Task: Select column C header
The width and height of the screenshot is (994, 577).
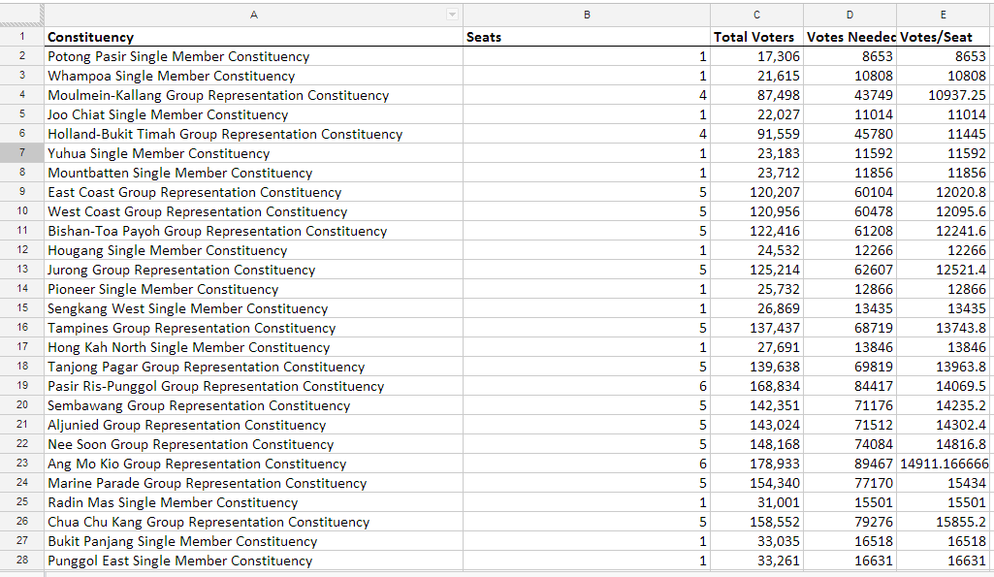Action: click(756, 15)
